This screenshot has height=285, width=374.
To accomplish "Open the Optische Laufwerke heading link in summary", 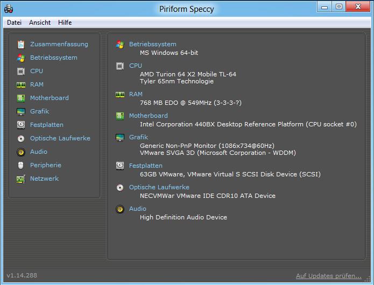I will (159, 187).
